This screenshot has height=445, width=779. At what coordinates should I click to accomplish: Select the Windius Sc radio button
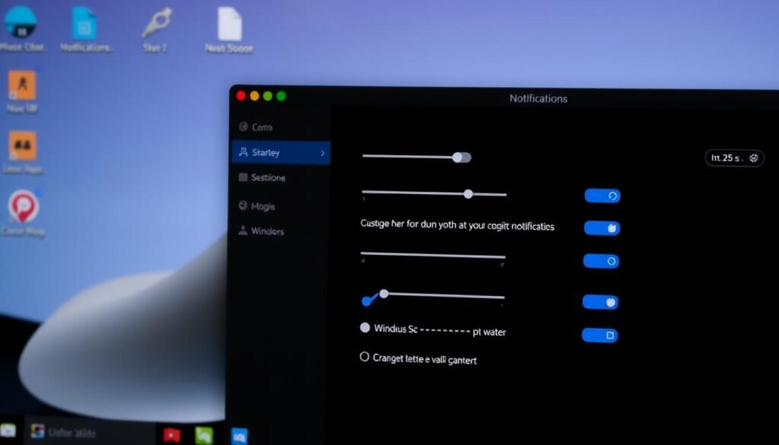tap(364, 328)
